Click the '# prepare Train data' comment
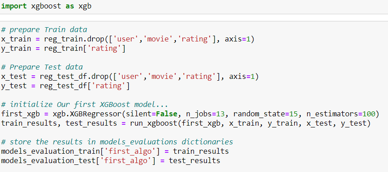The height and width of the screenshot is (172, 388). tap(44, 30)
